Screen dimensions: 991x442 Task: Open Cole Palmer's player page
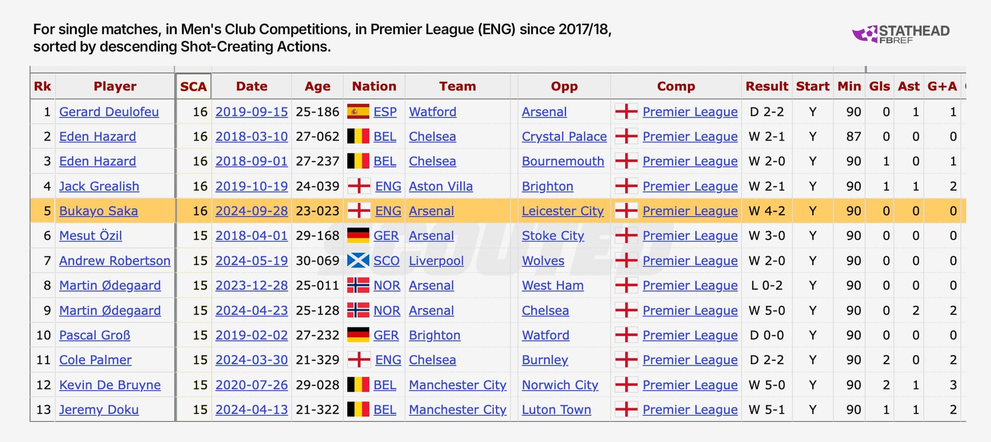coord(95,360)
